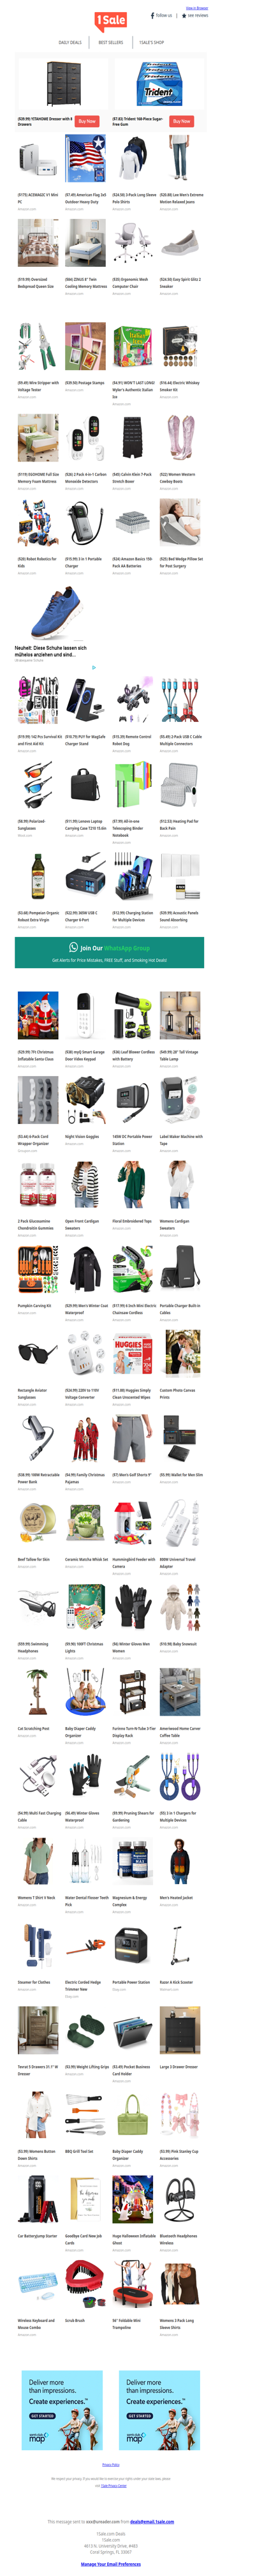Click Manage Your Email Preferences link

pos(110,2564)
